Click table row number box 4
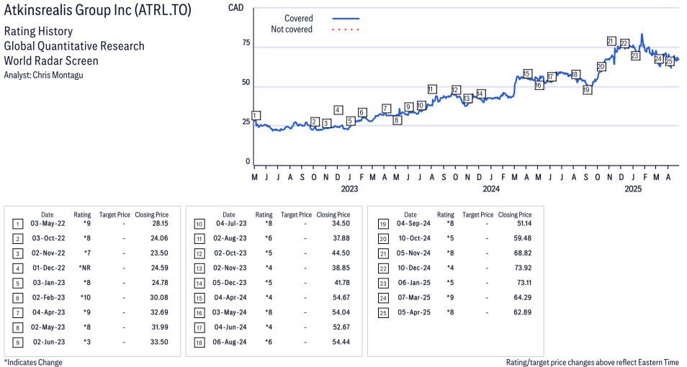The height and width of the screenshot is (367, 687). [17, 268]
